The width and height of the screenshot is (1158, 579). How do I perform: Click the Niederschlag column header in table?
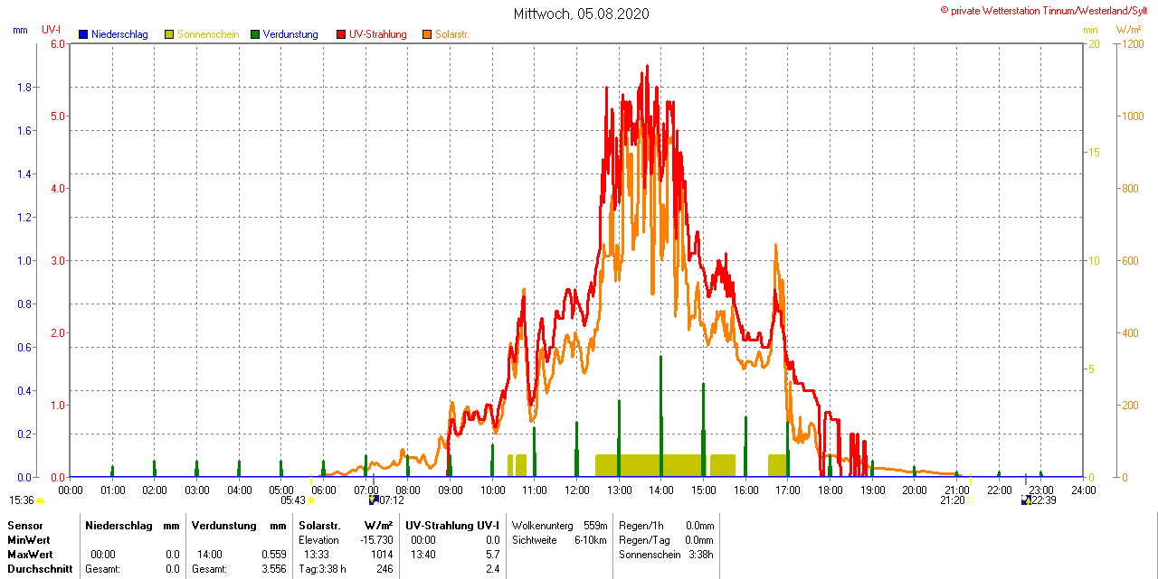tap(119, 525)
